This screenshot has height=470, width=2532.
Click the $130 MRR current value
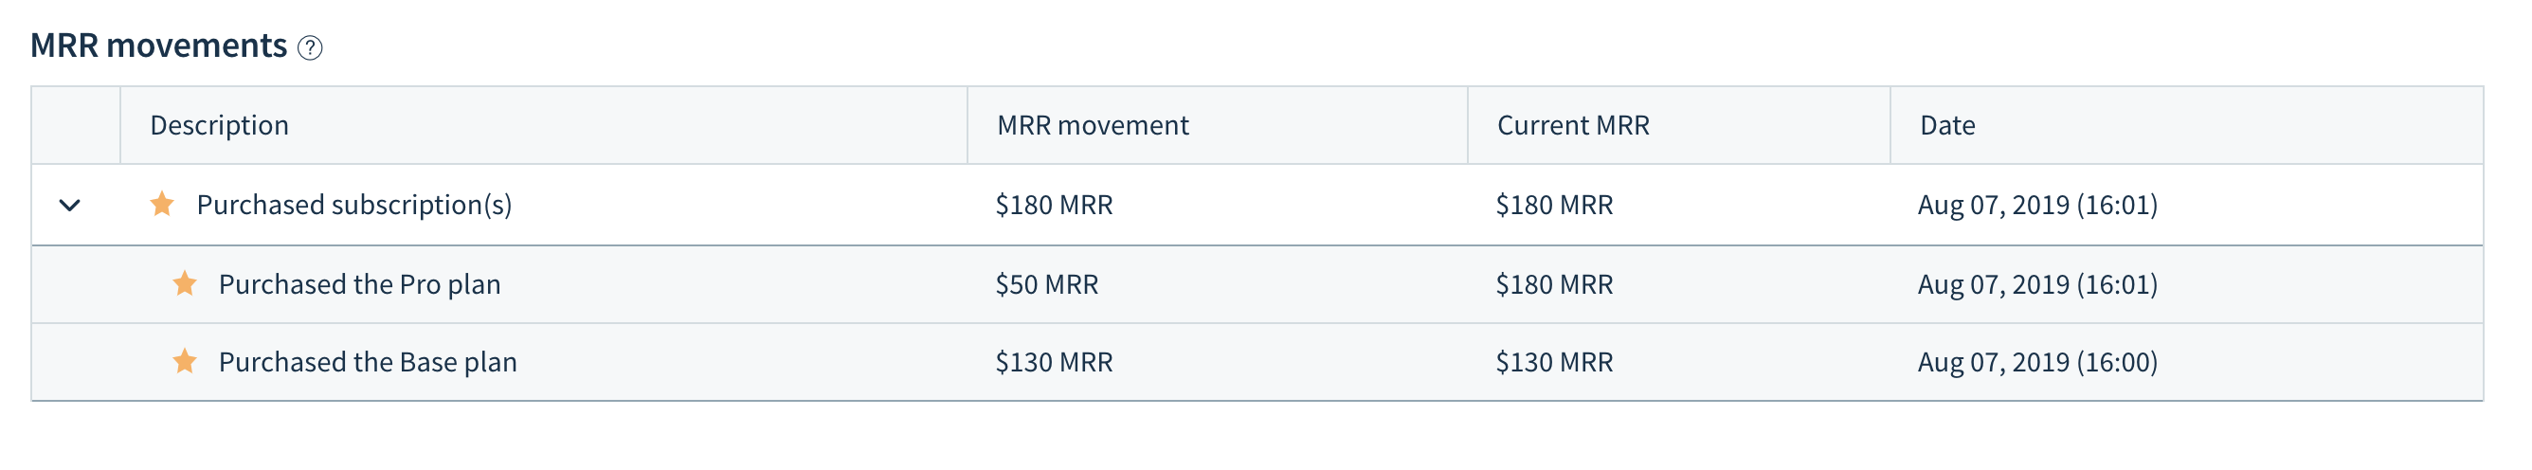click(1554, 362)
